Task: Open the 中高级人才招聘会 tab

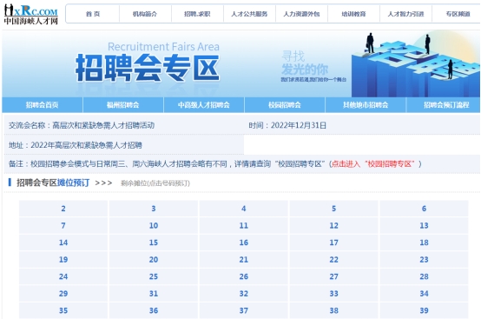Action: [204, 105]
